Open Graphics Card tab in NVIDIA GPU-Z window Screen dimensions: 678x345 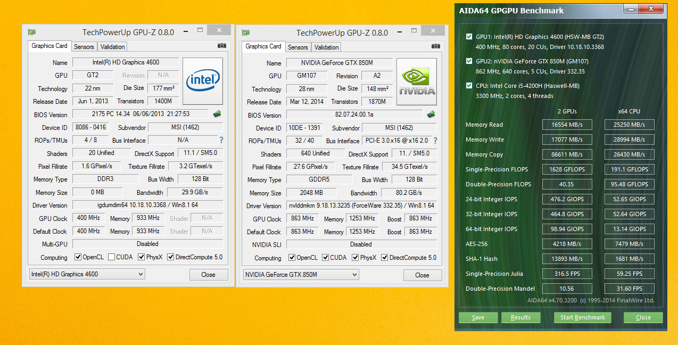click(x=263, y=46)
